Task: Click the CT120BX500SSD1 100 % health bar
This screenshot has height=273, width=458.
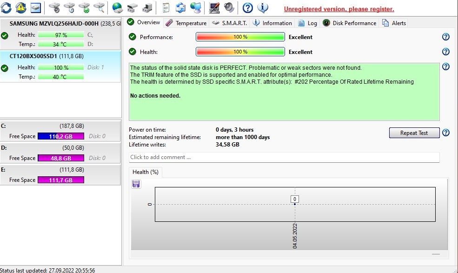Action: click(61, 67)
